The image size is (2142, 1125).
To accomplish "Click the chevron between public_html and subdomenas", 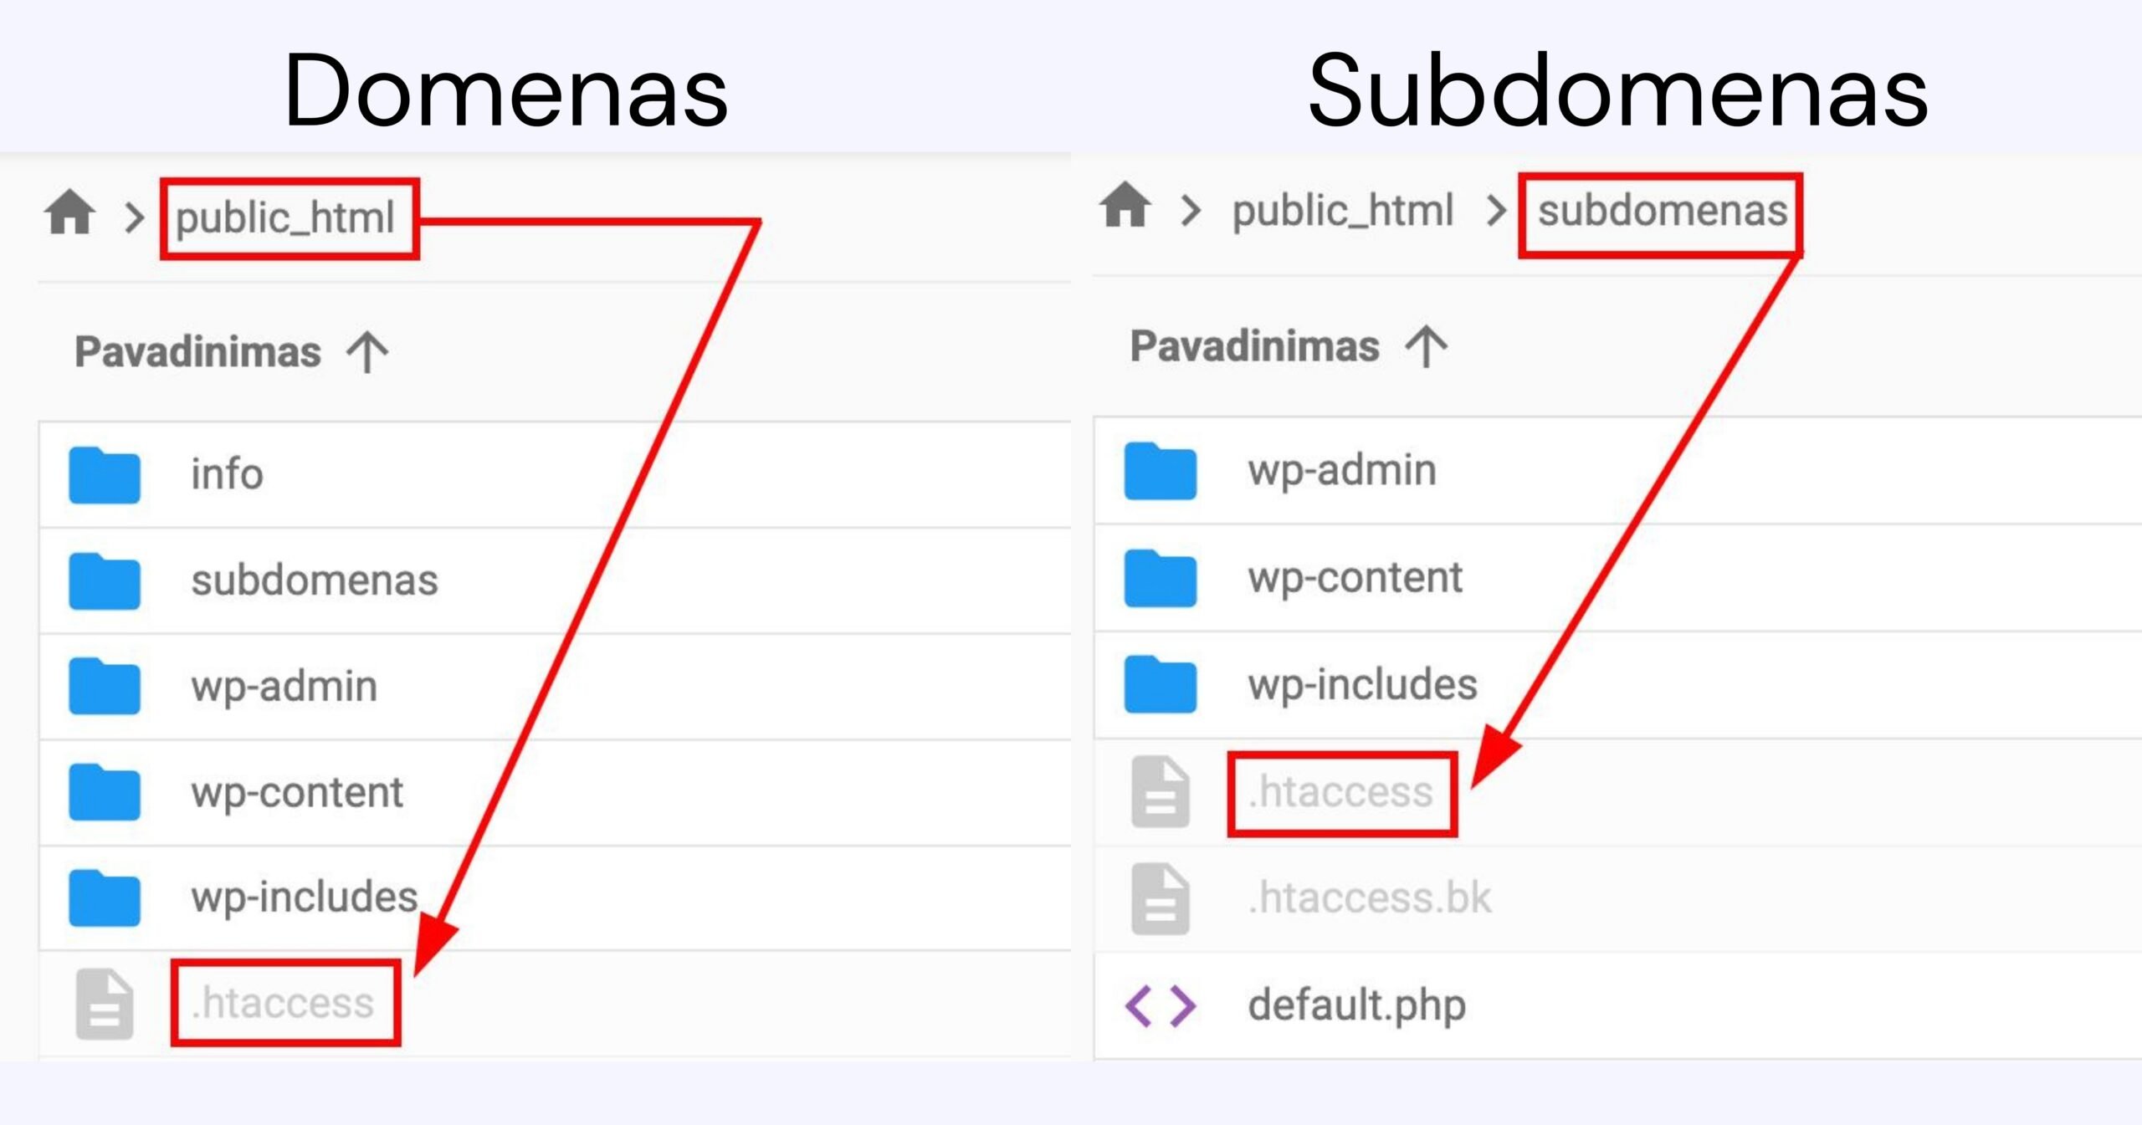I will pyautogui.click(x=1496, y=211).
